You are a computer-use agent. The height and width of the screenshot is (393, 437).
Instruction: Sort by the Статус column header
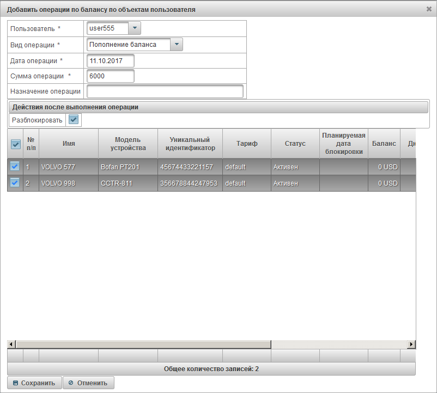tap(295, 144)
